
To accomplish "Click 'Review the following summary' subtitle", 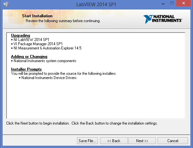I will pos(63,21).
